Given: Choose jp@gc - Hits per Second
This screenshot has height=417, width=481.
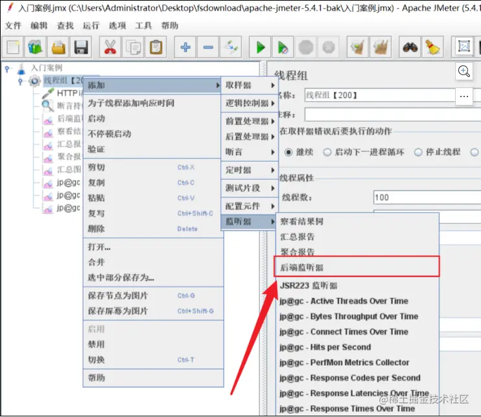Looking at the screenshot, I should pos(357,347).
